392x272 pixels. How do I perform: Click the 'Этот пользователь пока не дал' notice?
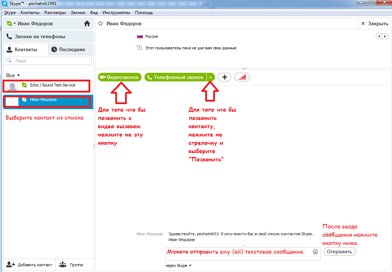click(191, 48)
